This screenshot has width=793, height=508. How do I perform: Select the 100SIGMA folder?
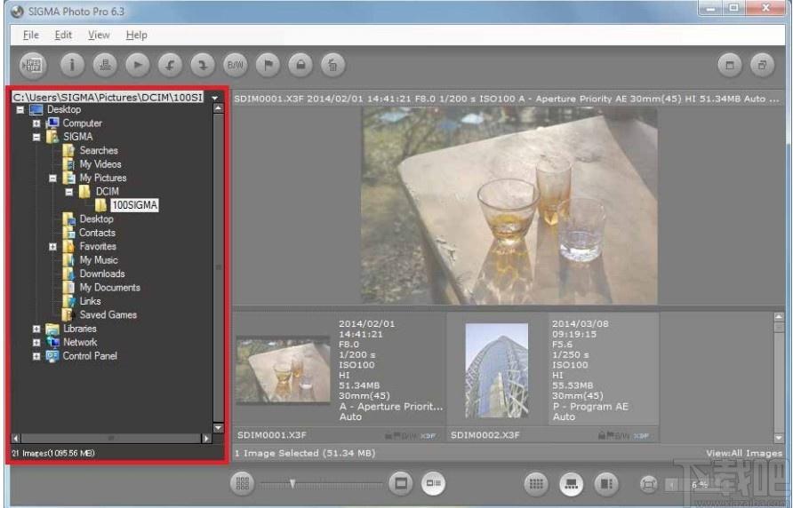[x=134, y=205]
